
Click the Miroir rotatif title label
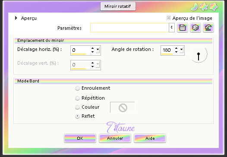(118, 6)
